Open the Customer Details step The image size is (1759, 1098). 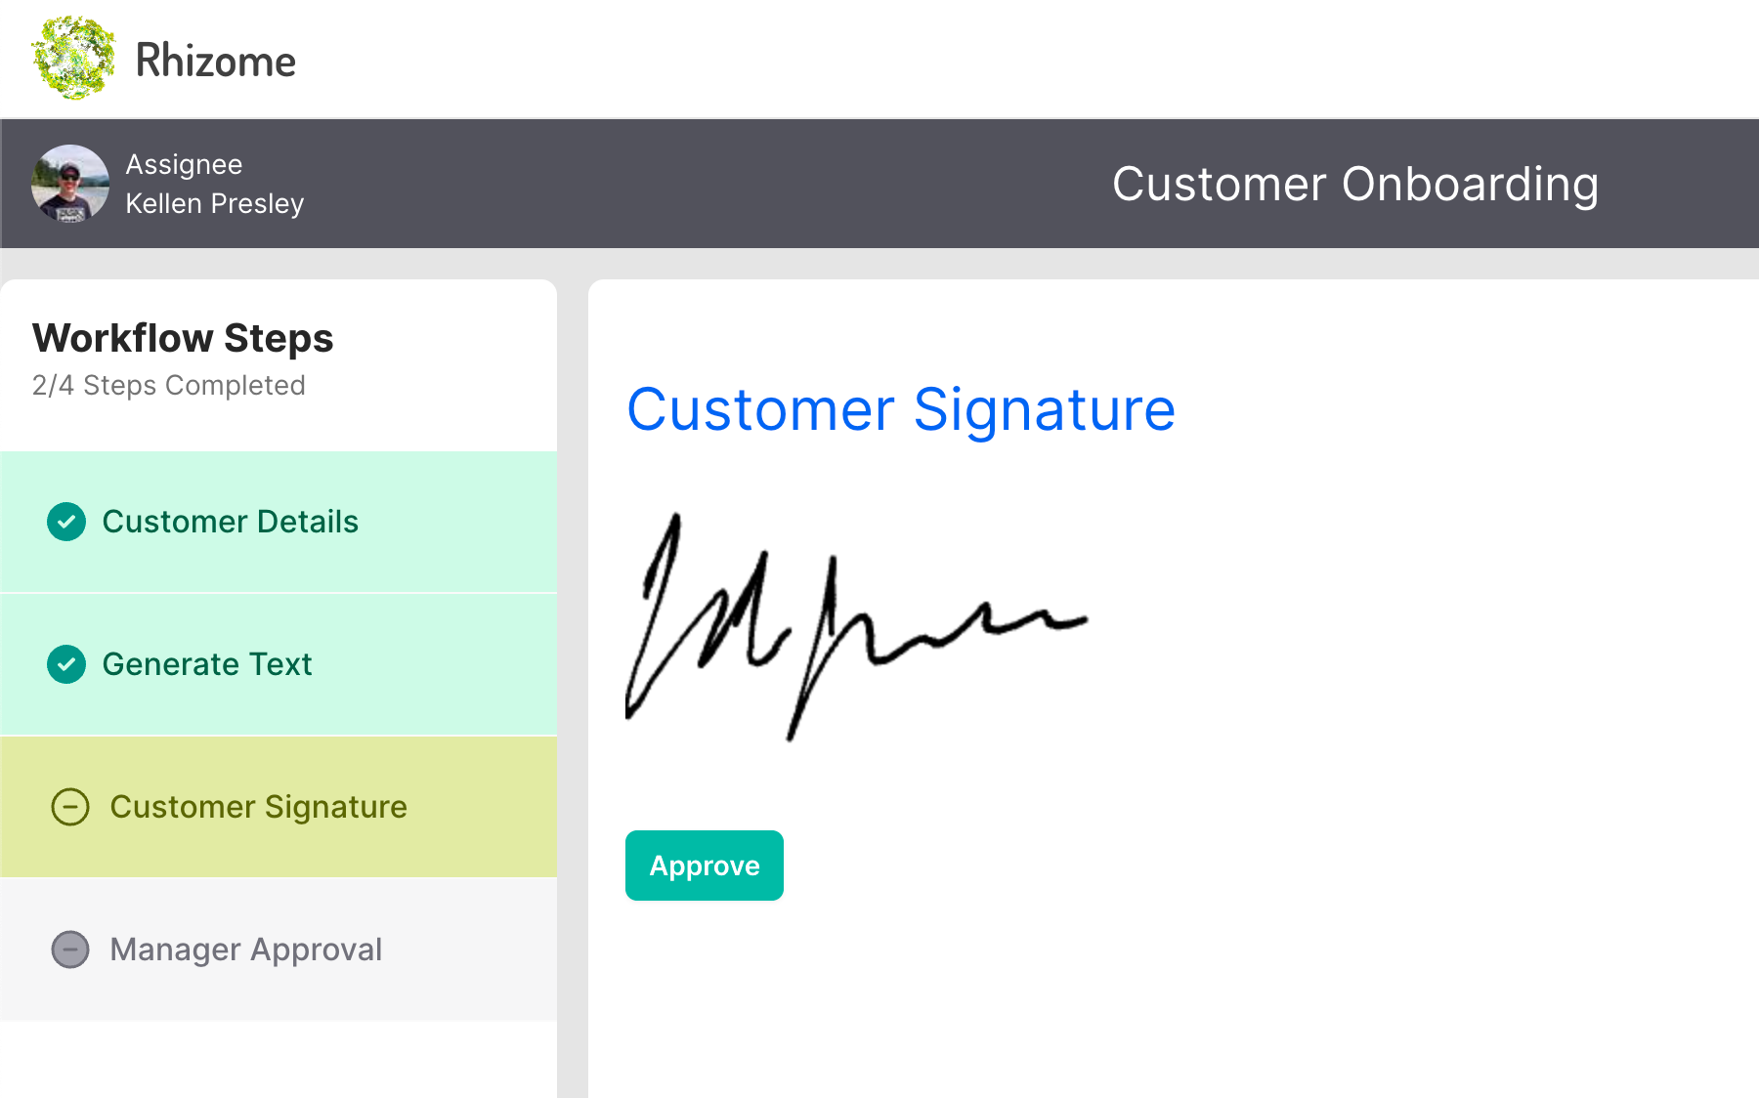231,522
